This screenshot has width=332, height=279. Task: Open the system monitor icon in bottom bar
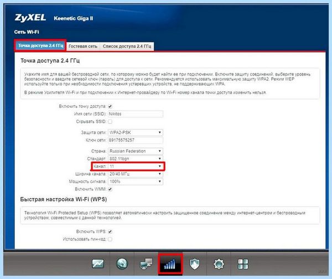tap(98, 264)
